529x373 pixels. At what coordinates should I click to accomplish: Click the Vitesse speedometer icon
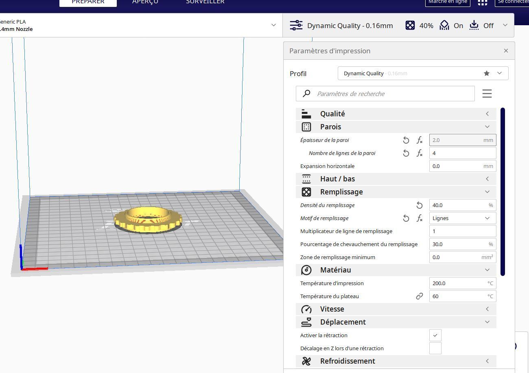tap(306, 309)
